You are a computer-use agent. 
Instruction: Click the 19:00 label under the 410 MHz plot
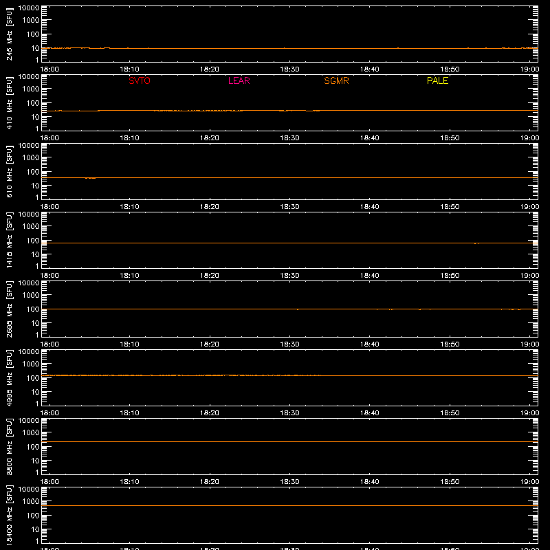[529, 138]
